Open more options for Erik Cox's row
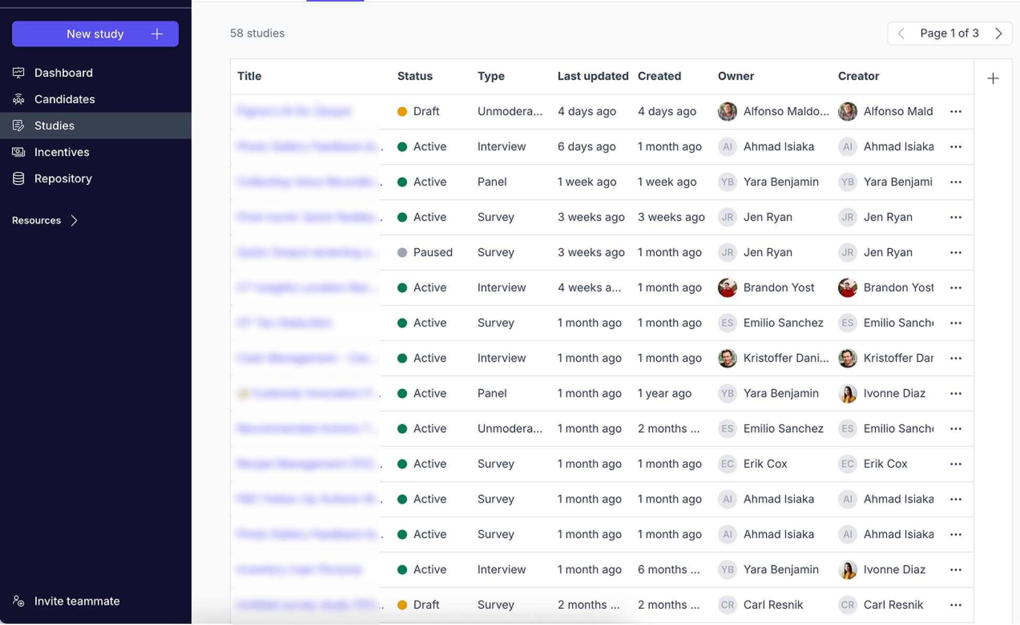This screenshot has height=625, width=1020. pyautogui.click(x=955, y=464)
